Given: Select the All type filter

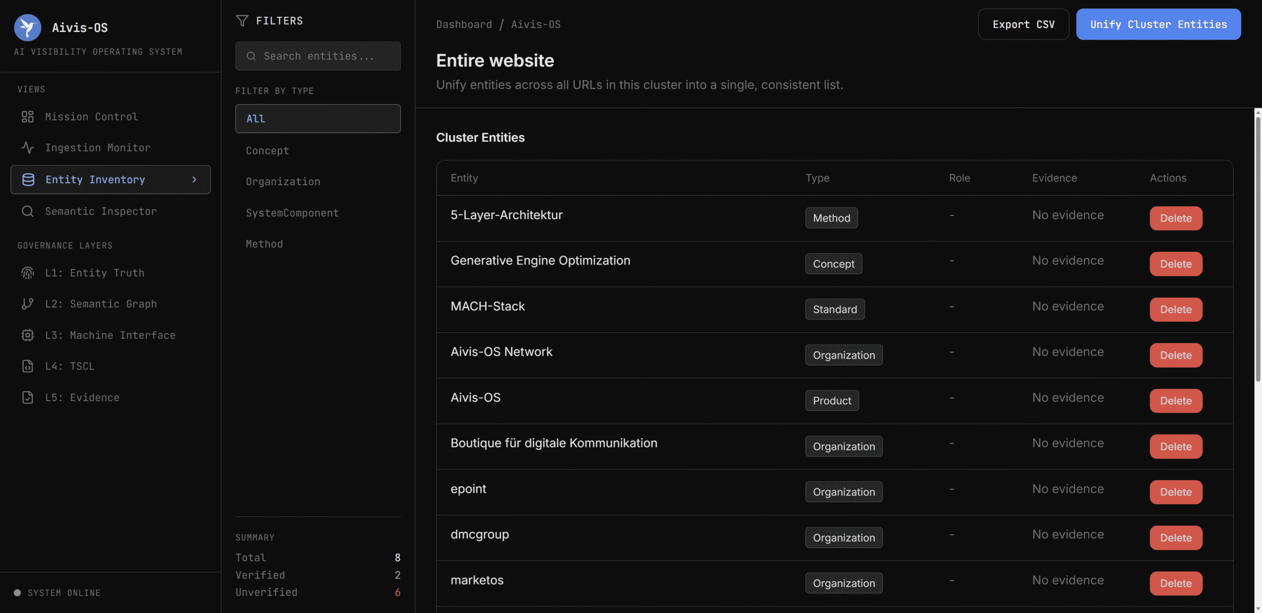Looking at the screenshot, I should click(317, 118).
